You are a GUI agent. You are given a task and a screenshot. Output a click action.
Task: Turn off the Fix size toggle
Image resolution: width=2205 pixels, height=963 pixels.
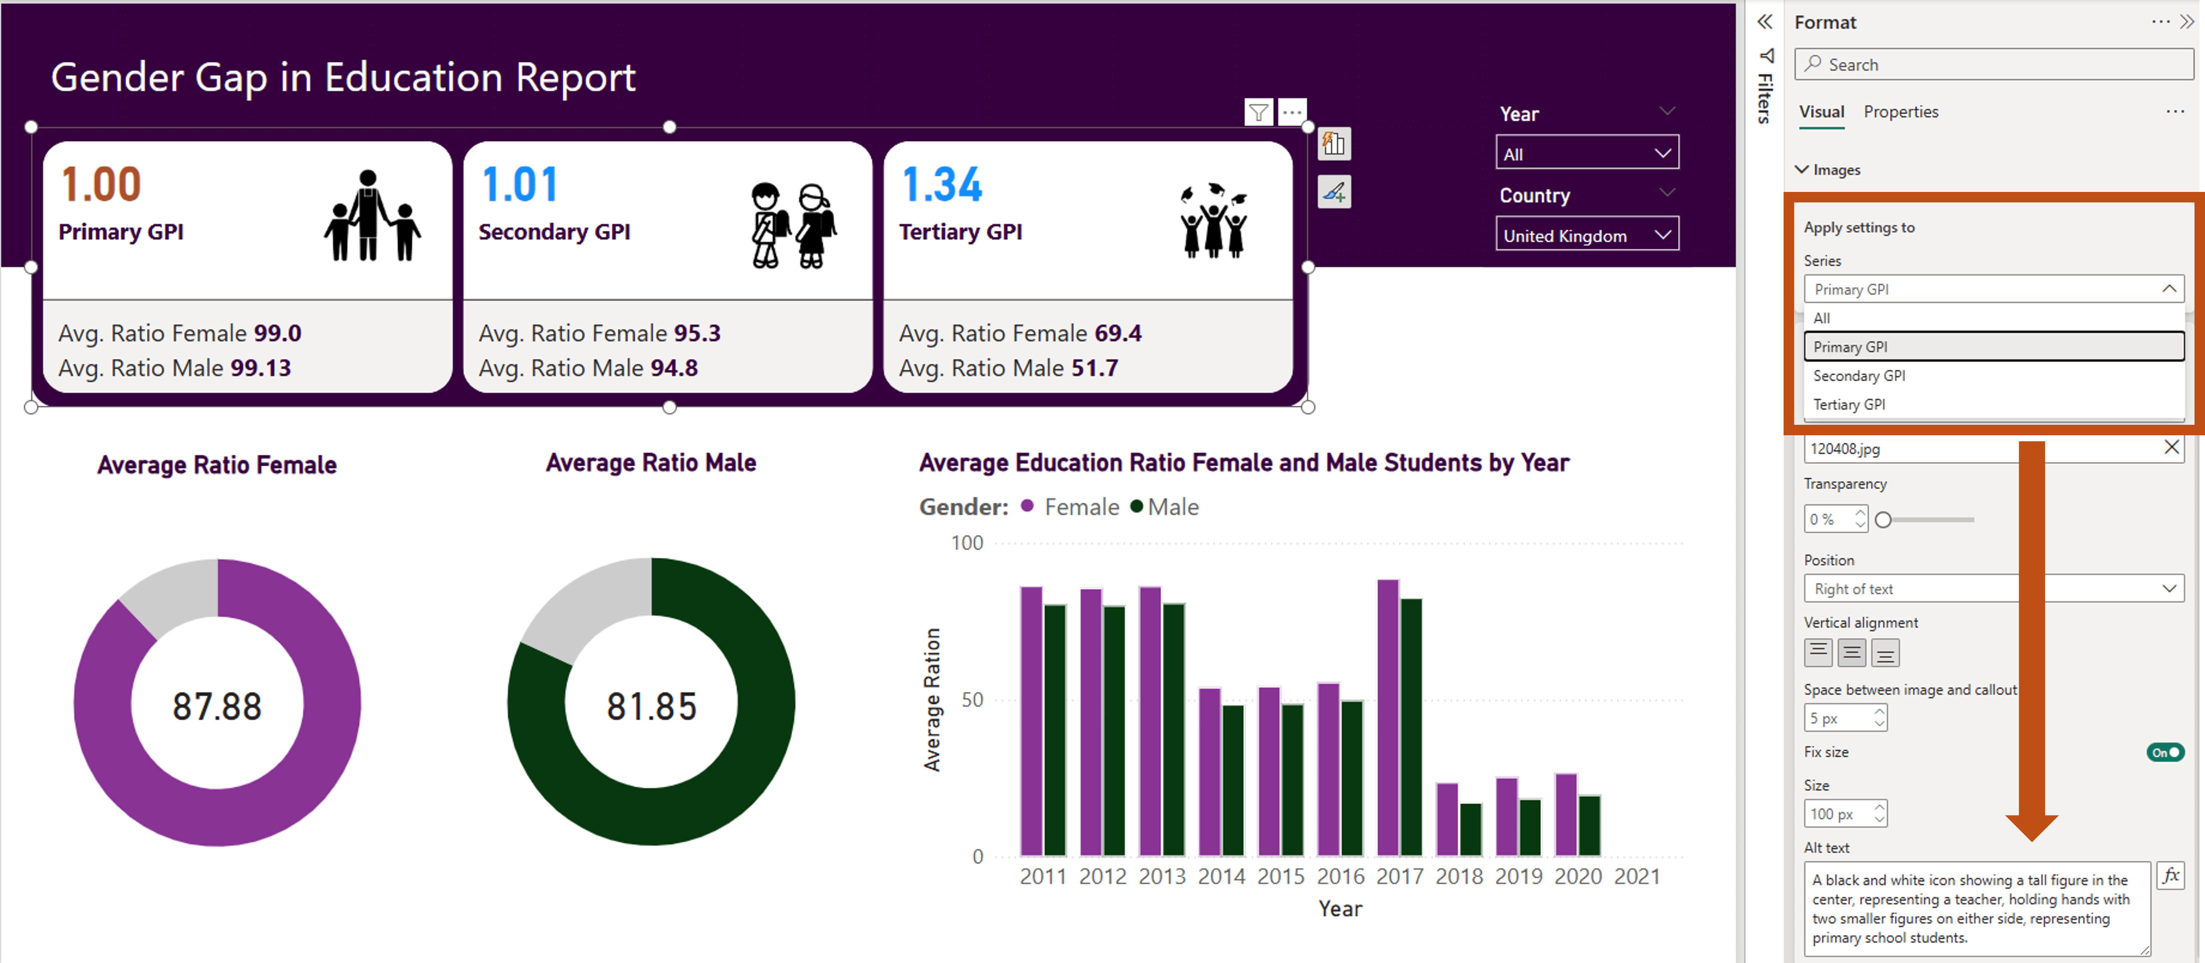tap(2165, 753)
